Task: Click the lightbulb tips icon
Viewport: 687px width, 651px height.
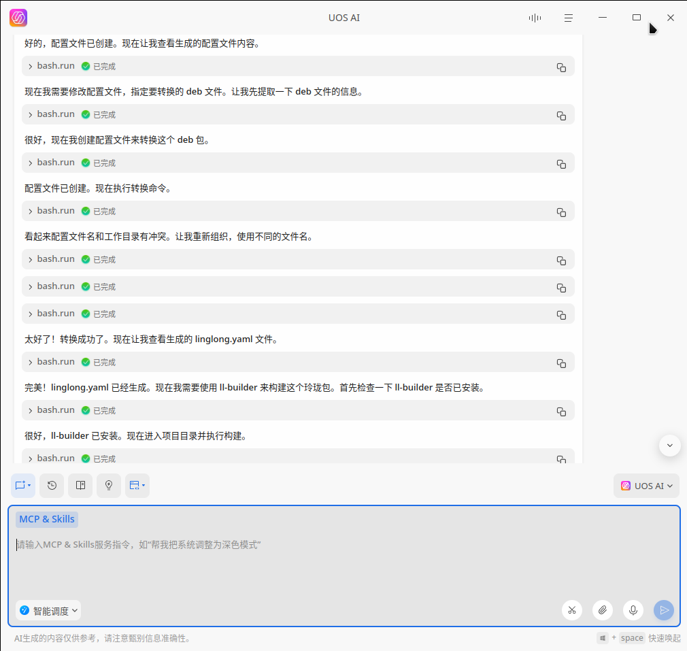Action: [x=109, y=486]
